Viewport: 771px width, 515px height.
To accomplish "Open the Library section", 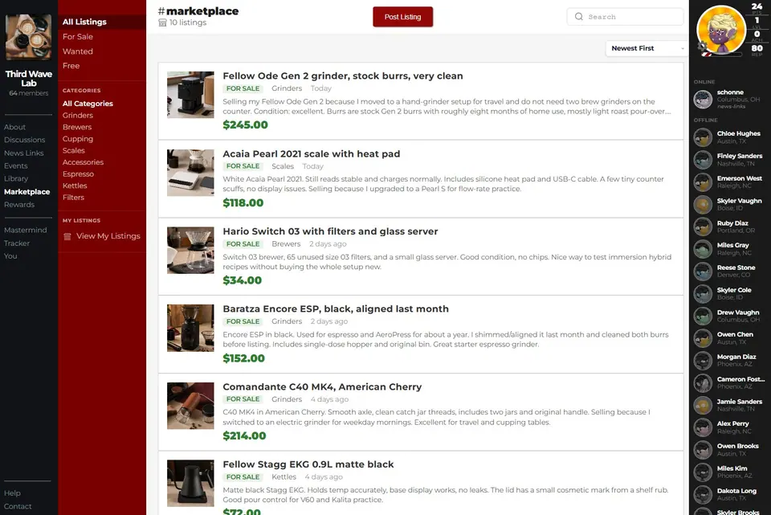I will click(x=16, y=178).
